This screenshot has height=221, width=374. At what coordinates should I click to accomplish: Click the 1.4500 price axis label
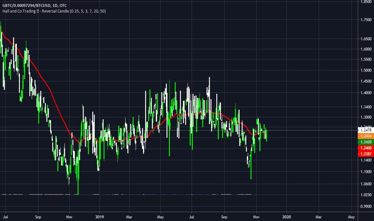[366, 81]
